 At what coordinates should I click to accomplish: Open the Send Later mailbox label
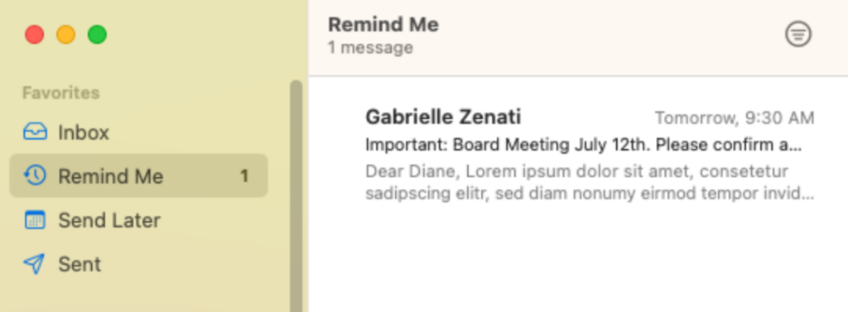(109, 220)
